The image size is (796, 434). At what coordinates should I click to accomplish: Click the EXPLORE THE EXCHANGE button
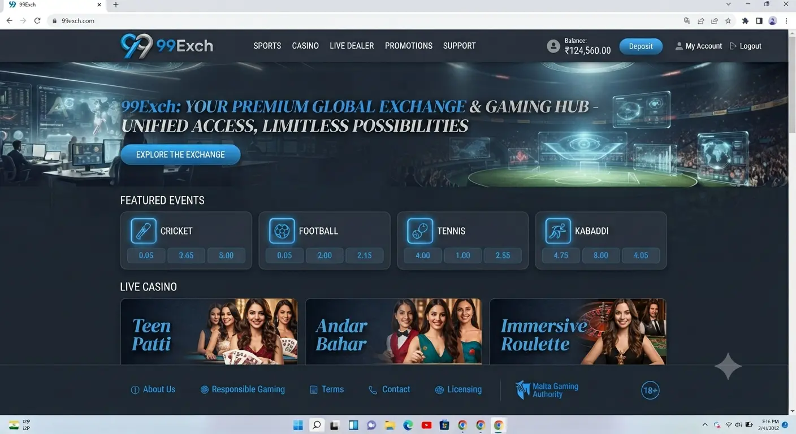coord(180,155)
